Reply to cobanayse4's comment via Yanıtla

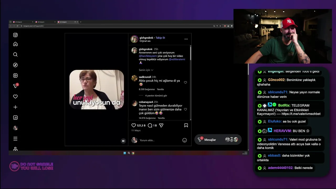[161, 118]
